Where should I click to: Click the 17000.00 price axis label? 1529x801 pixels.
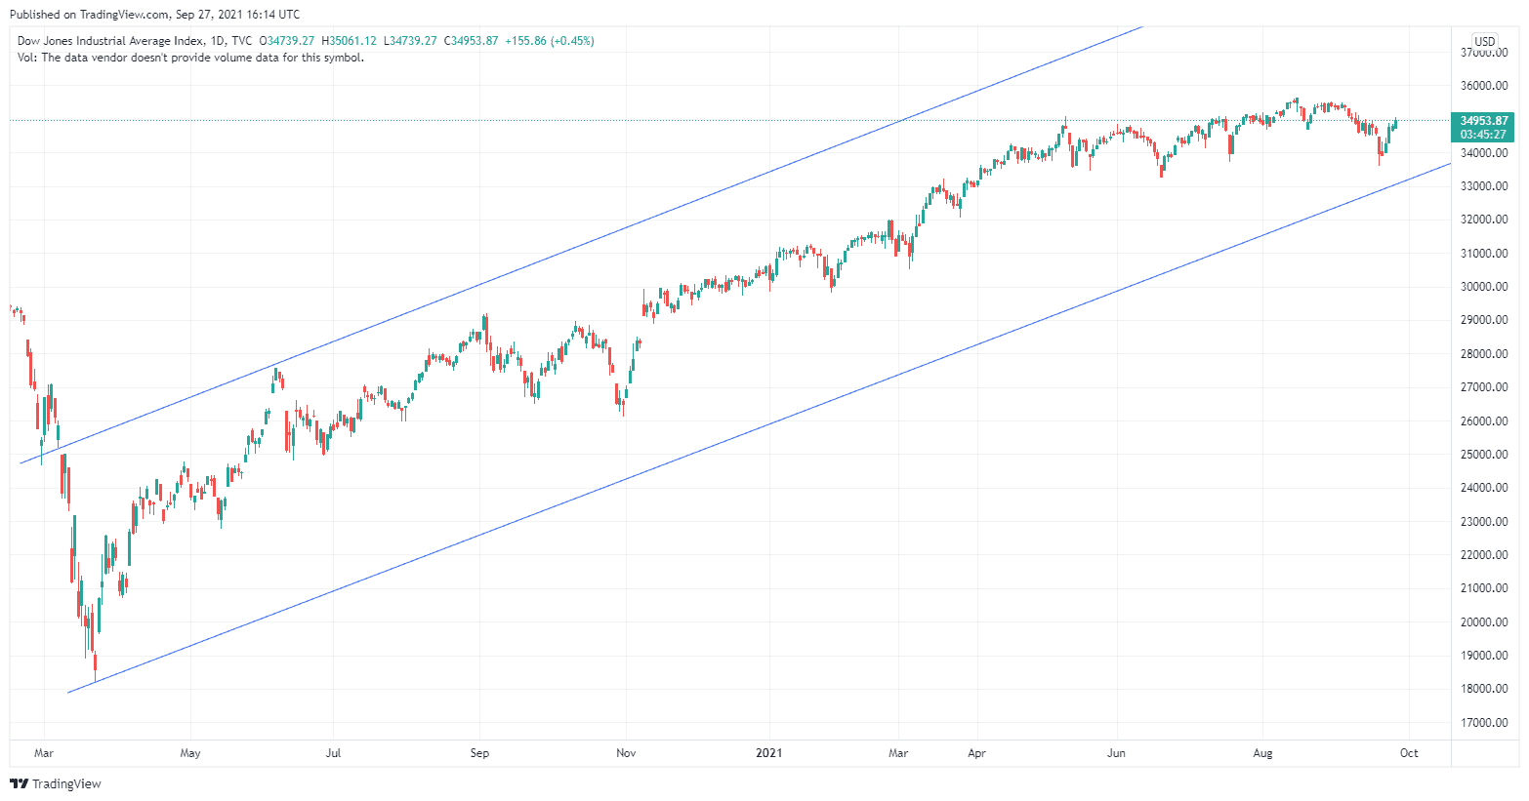pos(1484,723)
